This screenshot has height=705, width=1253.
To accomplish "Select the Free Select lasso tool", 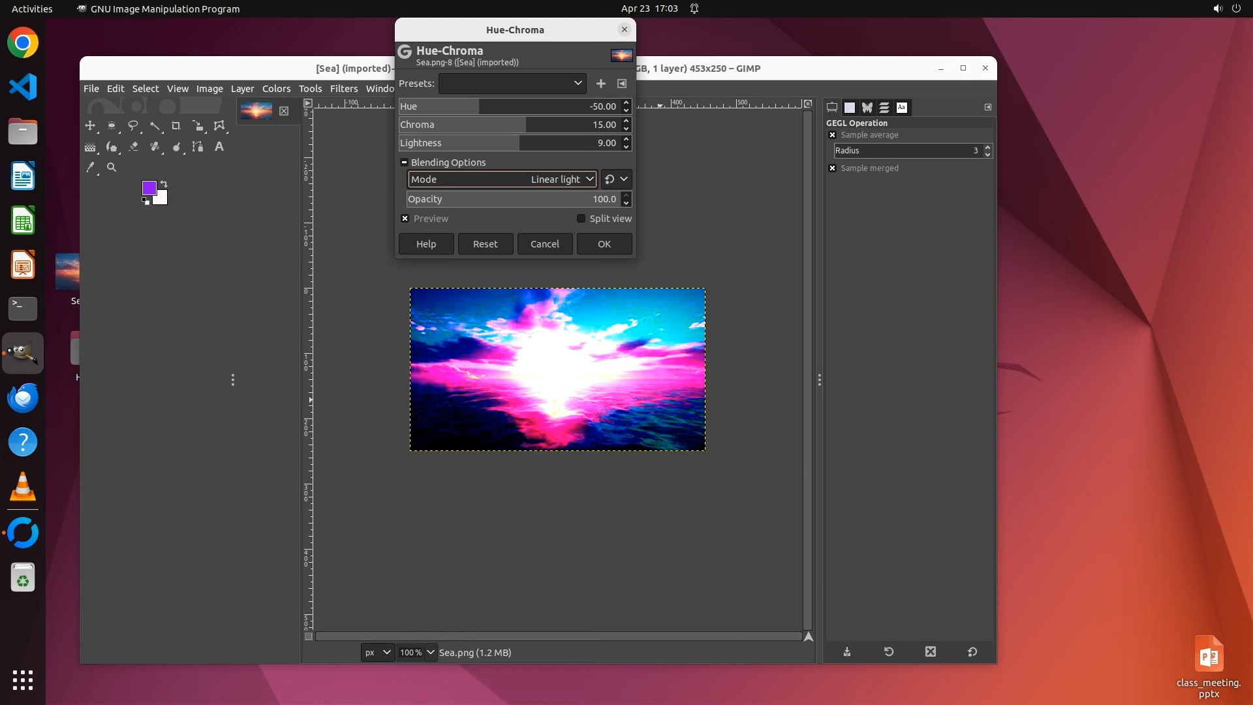I will (x=133, y=126).
